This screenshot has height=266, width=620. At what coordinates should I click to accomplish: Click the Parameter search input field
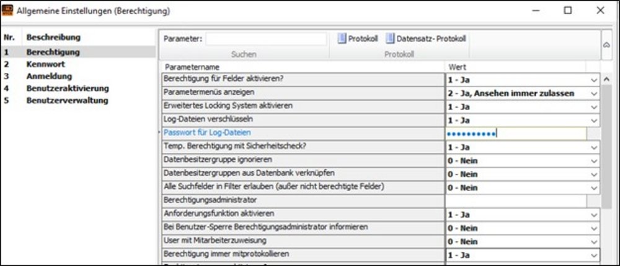tap(266, 38)
